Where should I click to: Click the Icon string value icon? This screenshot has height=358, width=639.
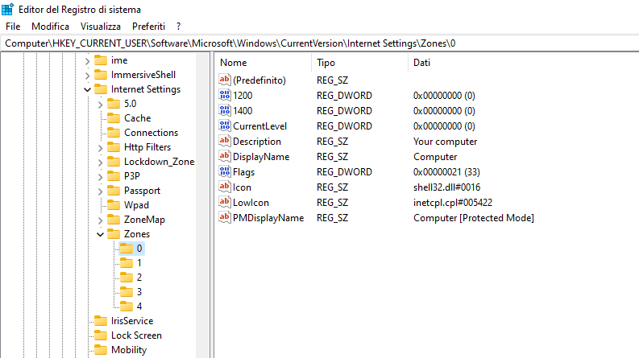click(x=225, y=187)
